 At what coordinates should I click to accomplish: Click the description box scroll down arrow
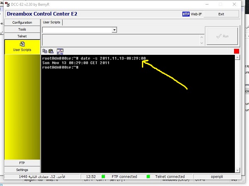click(202, 43)
